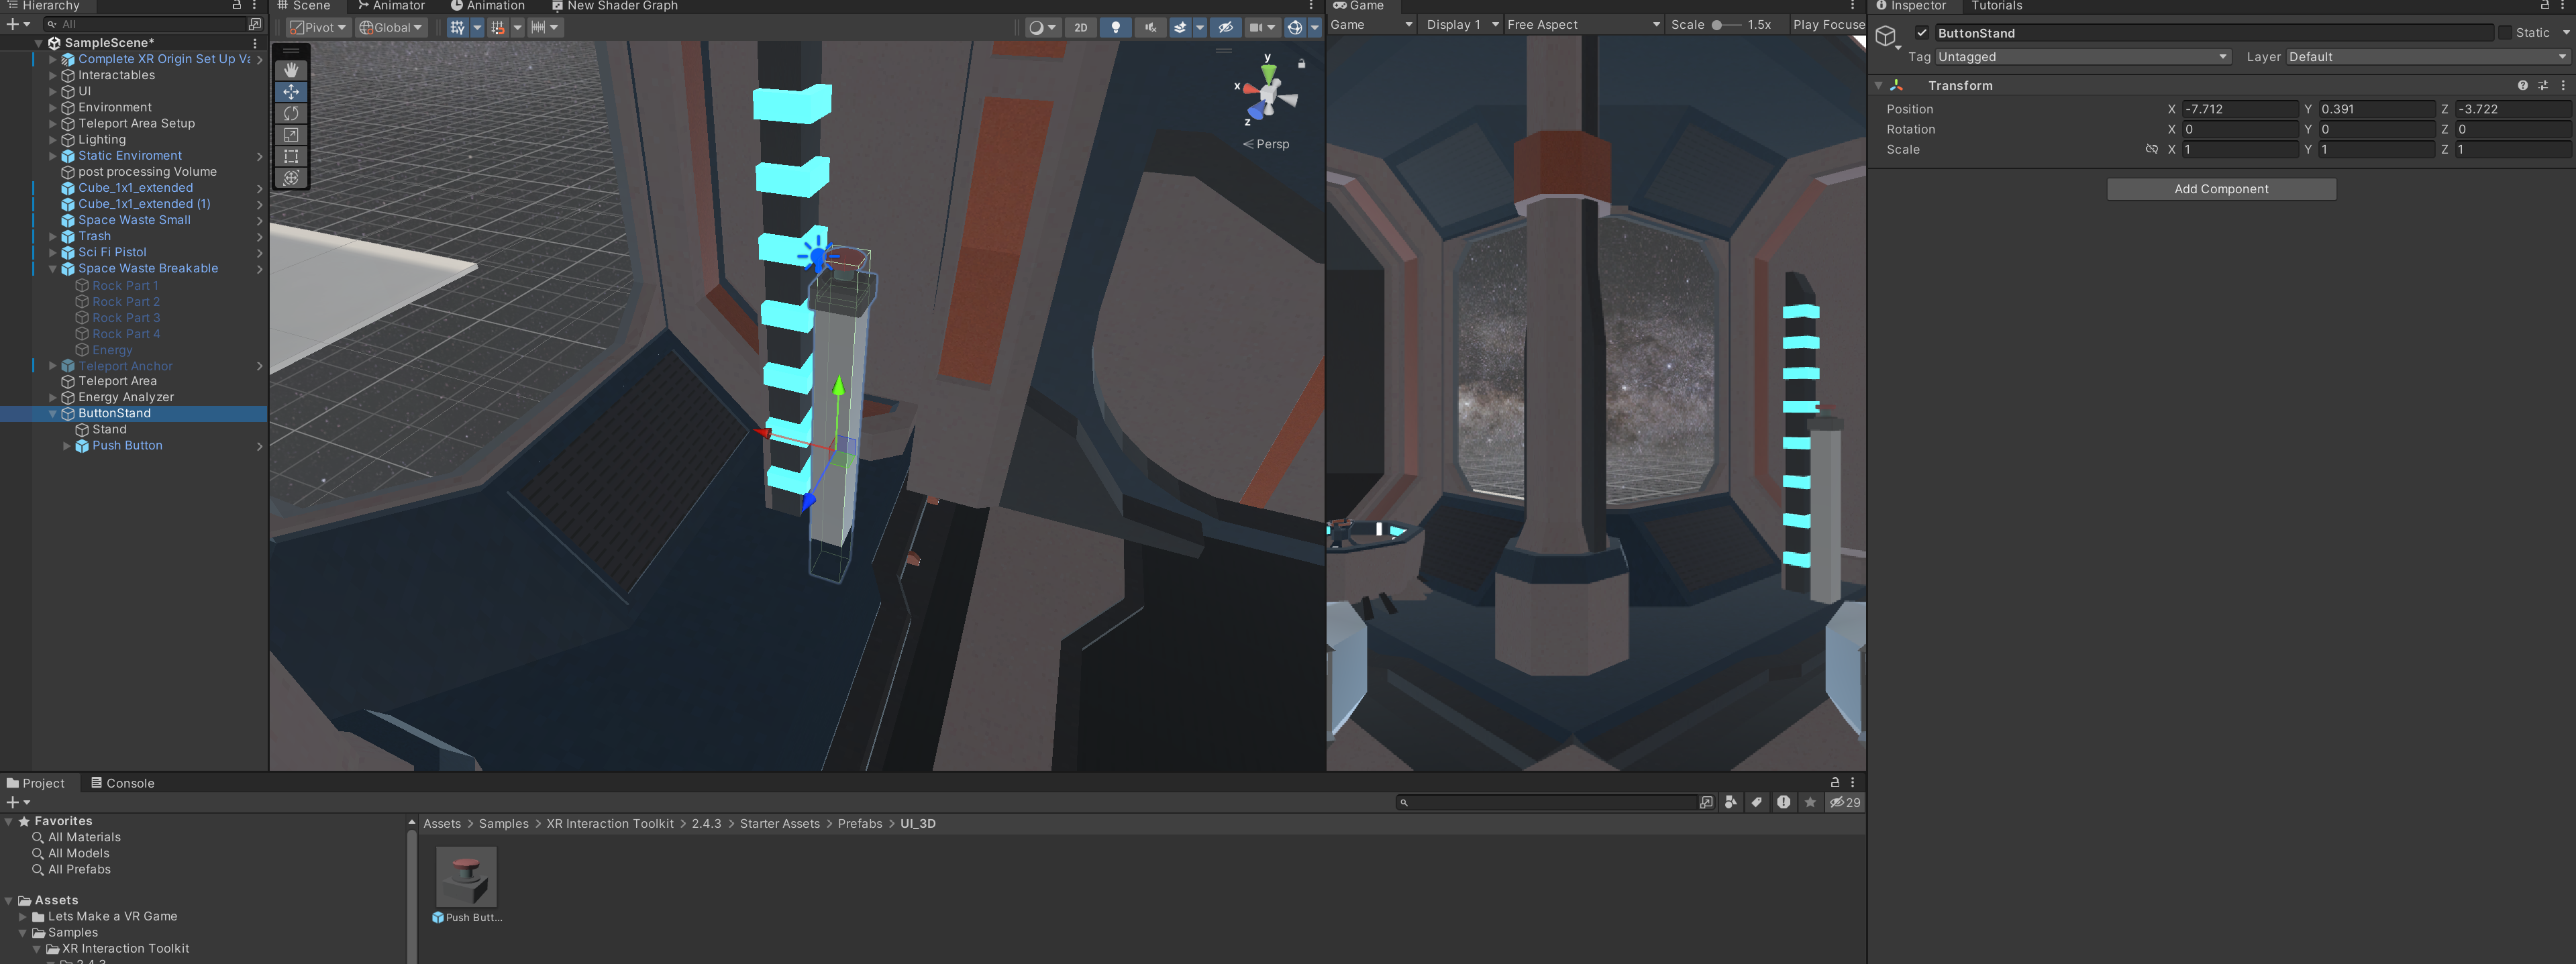Enable the Static checkbox
The width and height of the screenshot is (2576, 964).
coord(2504,33)
